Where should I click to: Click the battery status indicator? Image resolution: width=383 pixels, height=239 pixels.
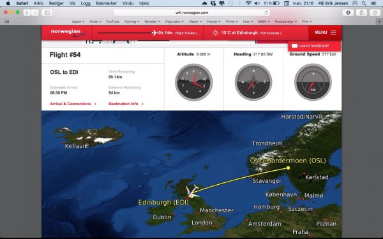(272, 3)
